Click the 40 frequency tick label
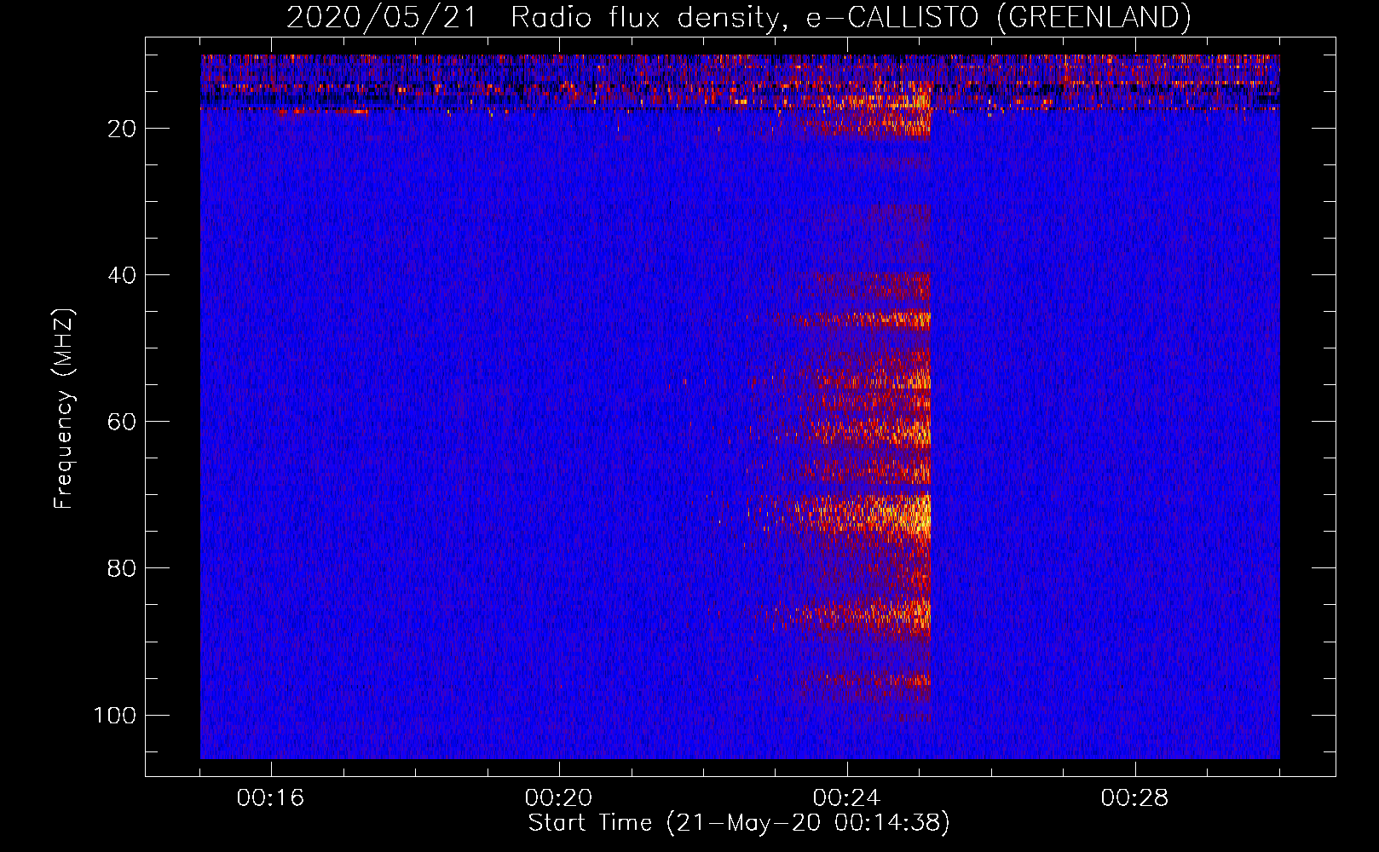 [122, 275]
